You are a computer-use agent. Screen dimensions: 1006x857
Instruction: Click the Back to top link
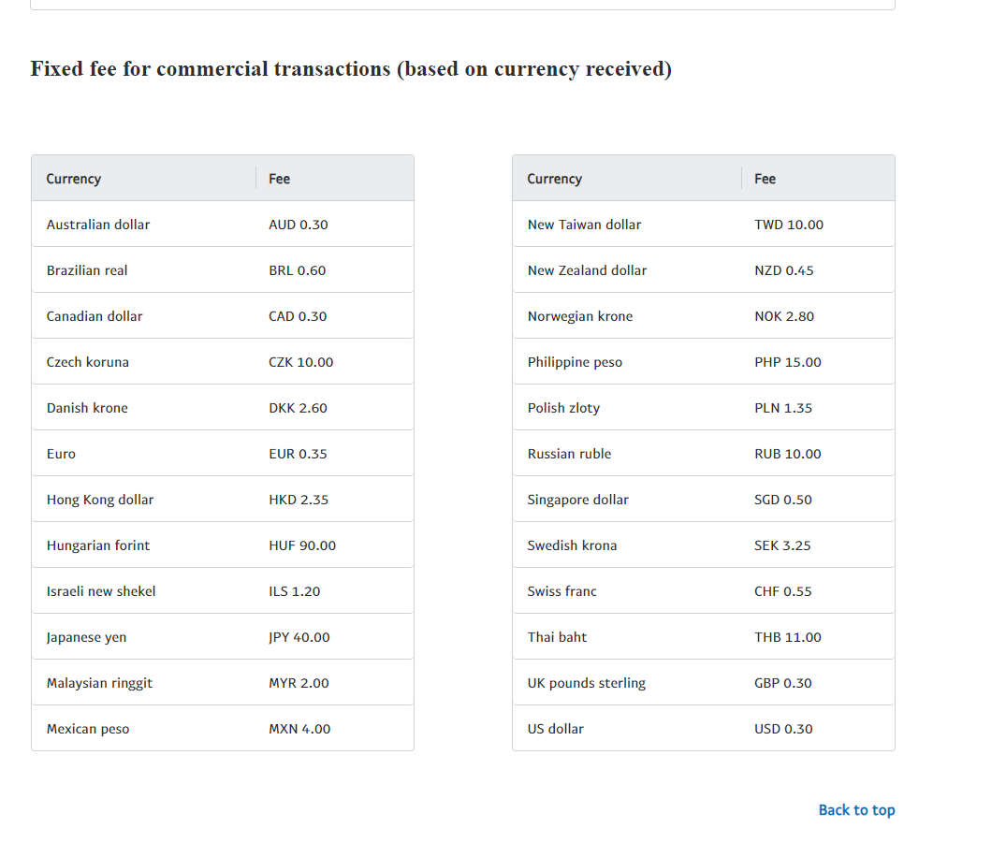coord(856,810)
